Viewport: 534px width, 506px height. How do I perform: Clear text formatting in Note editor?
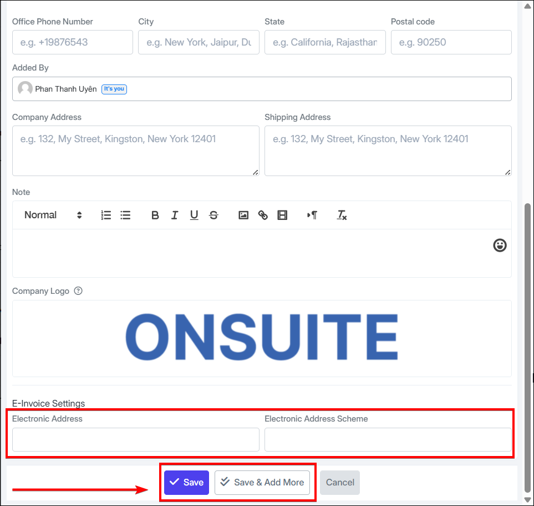click(x=342, y=215)
